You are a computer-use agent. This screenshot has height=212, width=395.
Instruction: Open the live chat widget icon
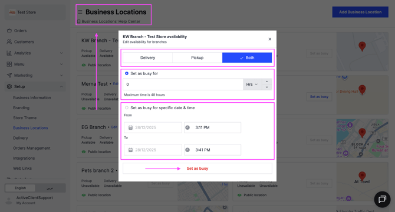click(x=382, y=199)
